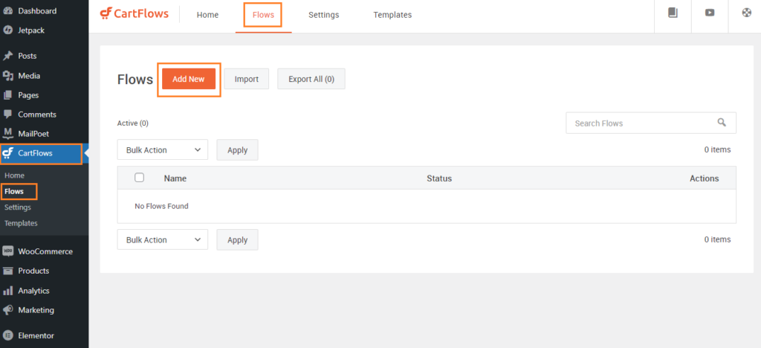Click the Products box icon

tap(7, 271)
